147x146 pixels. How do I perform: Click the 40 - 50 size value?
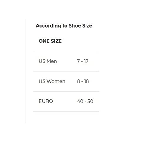coord(85,101)
